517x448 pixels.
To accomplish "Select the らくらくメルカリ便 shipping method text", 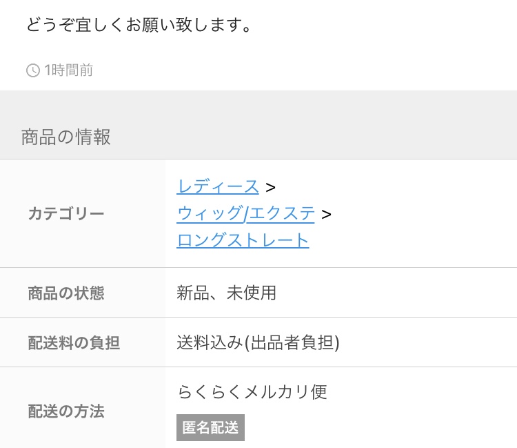I will click(x=252, y=392).
